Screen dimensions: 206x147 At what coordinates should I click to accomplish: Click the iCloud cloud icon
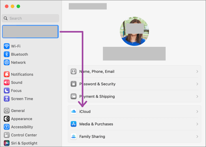(74, 112)
